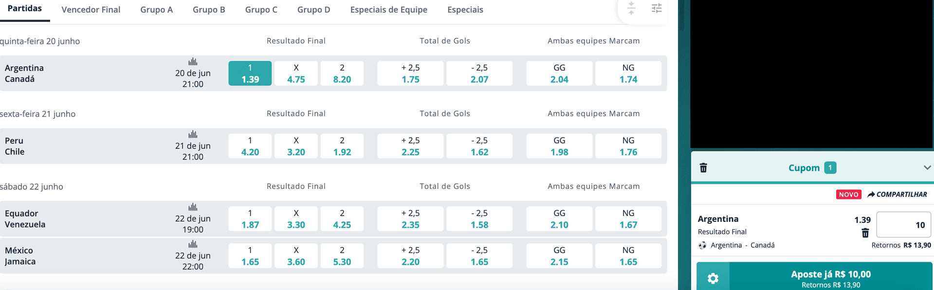Place bet with Aposte já R$ 10,00
The height and width of the screenshot is (290, 934).
831,278
